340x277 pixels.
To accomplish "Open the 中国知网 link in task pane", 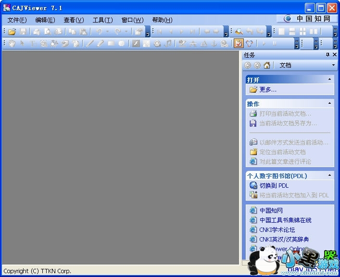I will pos(271,210).
